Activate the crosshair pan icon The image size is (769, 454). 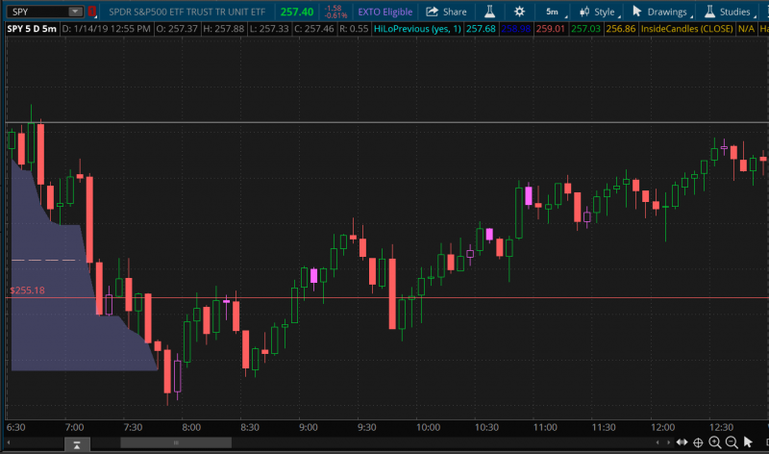pos(698,442)
